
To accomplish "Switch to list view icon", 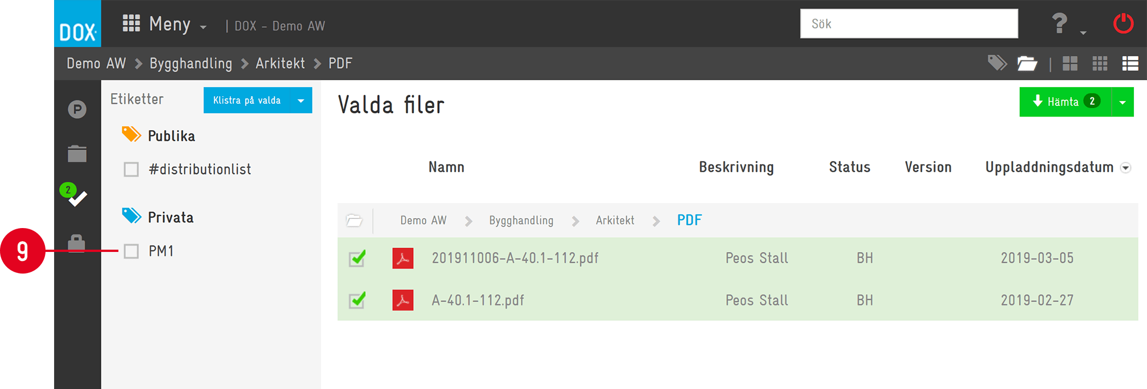I will coord(1130,64).
